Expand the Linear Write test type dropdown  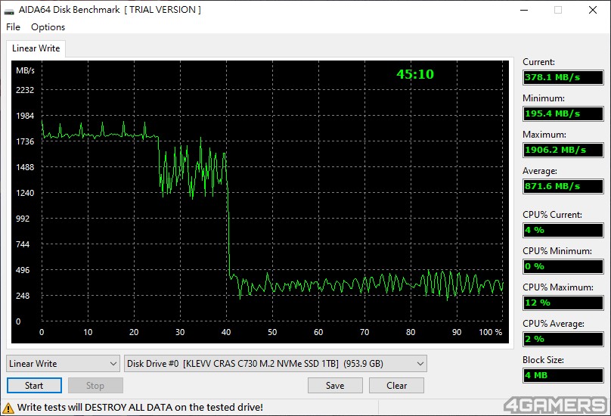(x=63, y=363)
